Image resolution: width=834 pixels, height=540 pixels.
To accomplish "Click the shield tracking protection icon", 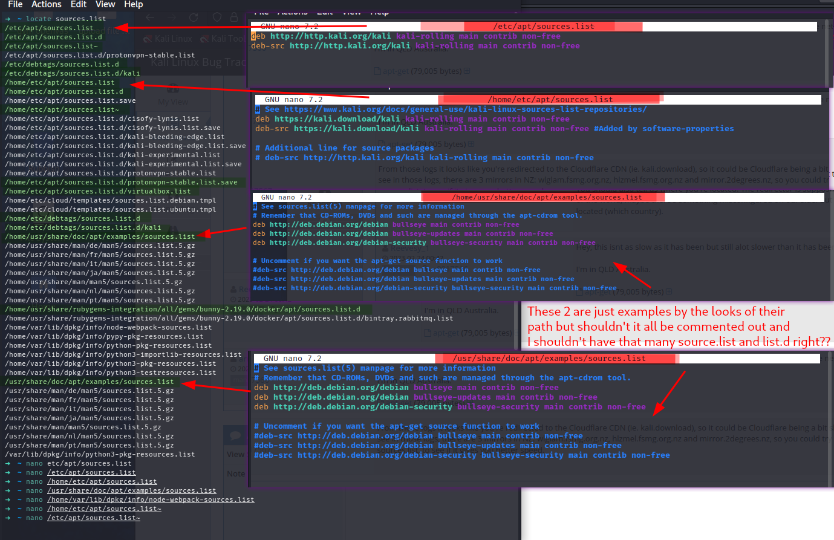I will coord(217,18).
